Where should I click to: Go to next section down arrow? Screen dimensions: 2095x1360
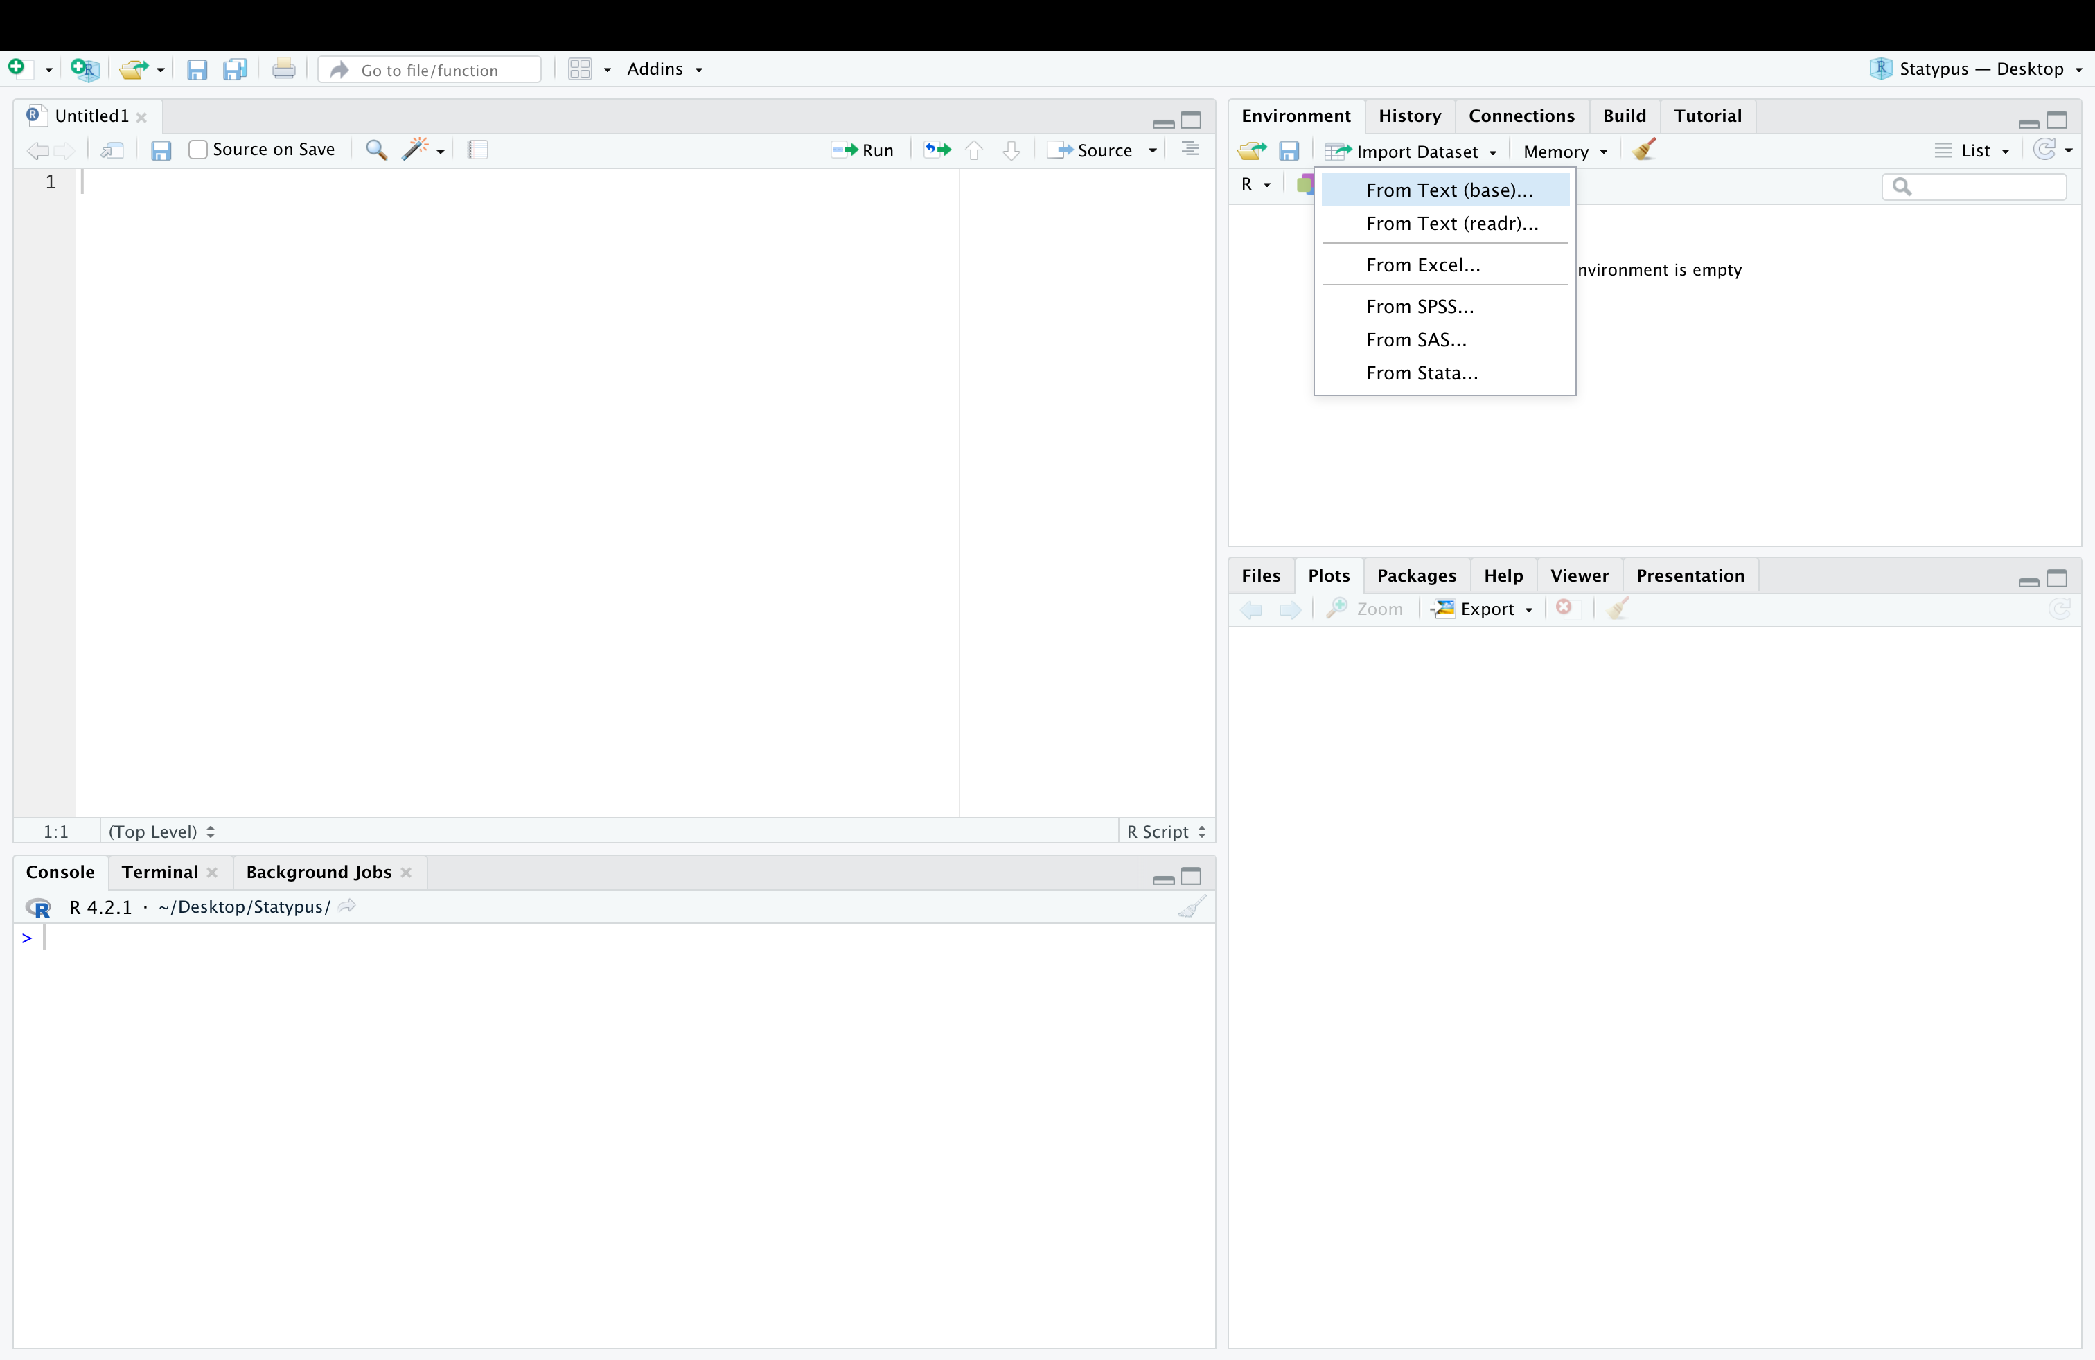tap(1011, 150)
